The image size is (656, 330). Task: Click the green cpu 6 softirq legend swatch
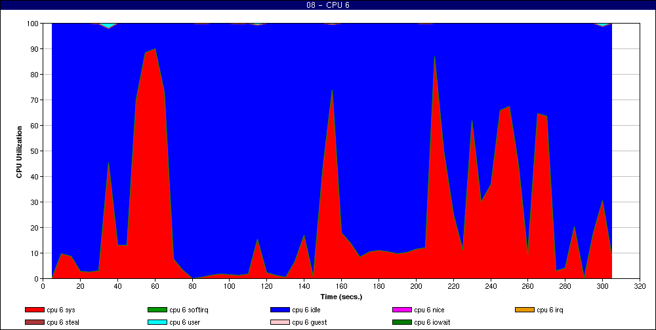[x=157, y=310]
